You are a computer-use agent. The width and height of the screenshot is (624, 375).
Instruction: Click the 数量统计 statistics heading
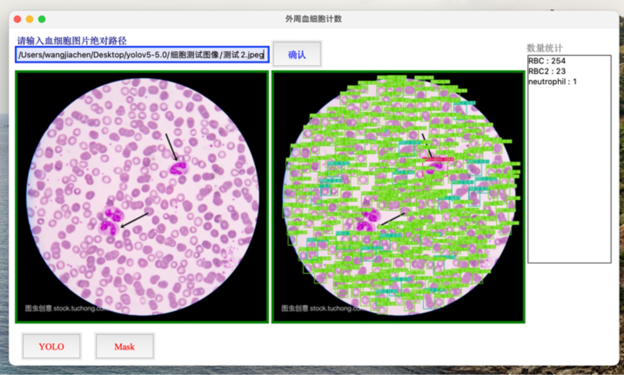click(x=545, y=48)
